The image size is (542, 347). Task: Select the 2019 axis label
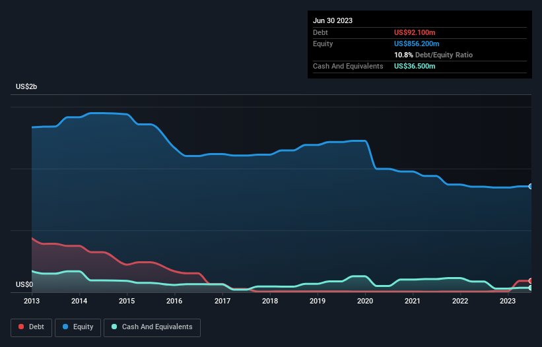tap(318, 301)
